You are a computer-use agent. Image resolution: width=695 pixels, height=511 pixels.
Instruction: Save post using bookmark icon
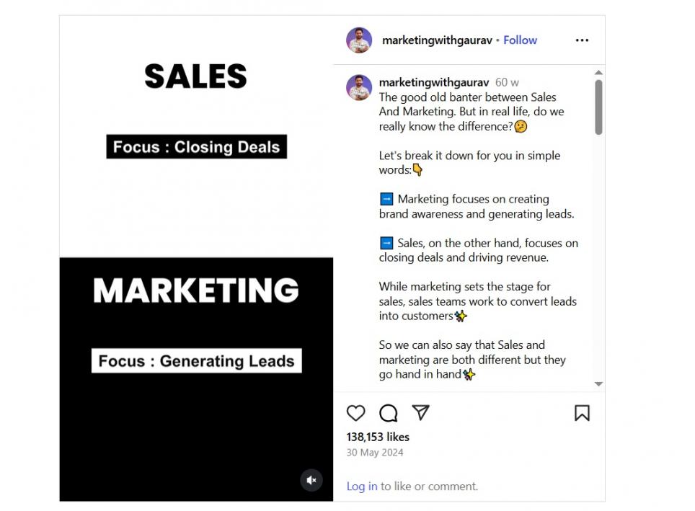(582, 412)
